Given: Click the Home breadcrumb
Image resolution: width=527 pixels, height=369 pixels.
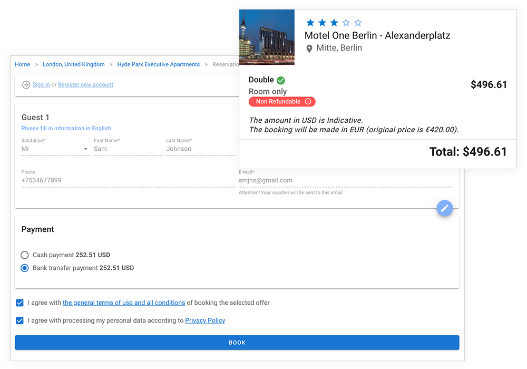Looking at the screenshot, I should coord(22,64).
